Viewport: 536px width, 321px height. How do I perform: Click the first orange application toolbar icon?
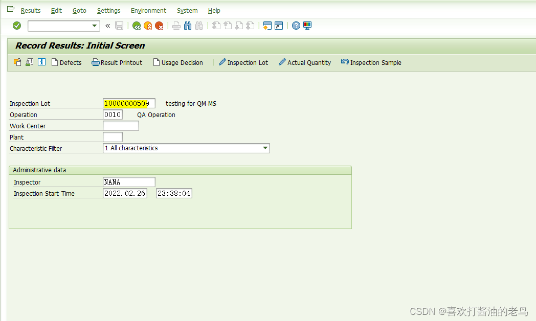click(x=17, y=62)
